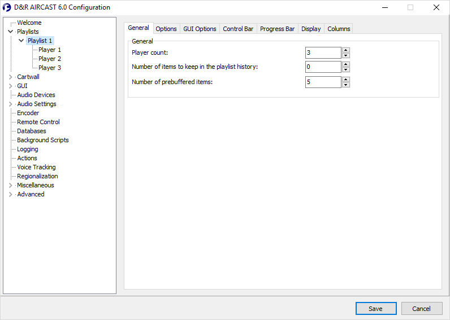Switch to the Options tab
The width and height of the screenshot is (450, 320).
166,29
